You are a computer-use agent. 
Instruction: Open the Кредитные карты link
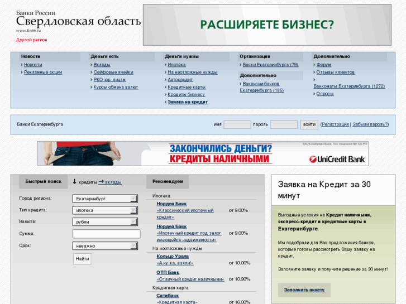pos(187,87)
